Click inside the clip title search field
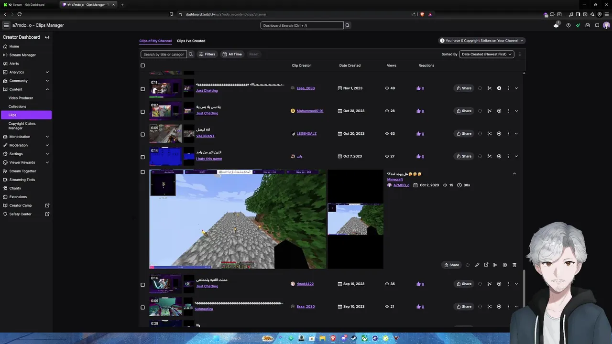The image size is (612, 344). tap(164, 54)
